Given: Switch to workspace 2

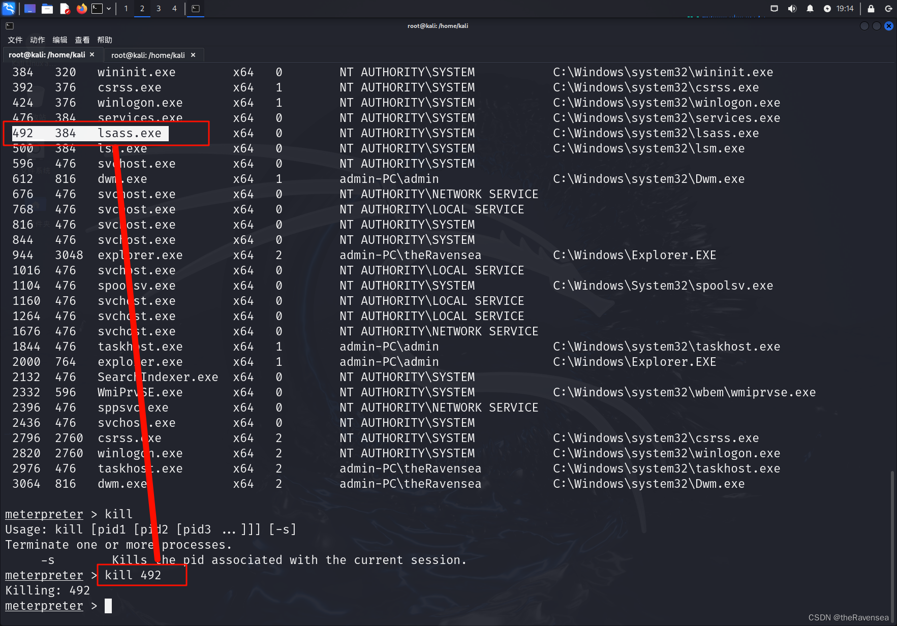Looking at the screenshot, I should 142,9.
